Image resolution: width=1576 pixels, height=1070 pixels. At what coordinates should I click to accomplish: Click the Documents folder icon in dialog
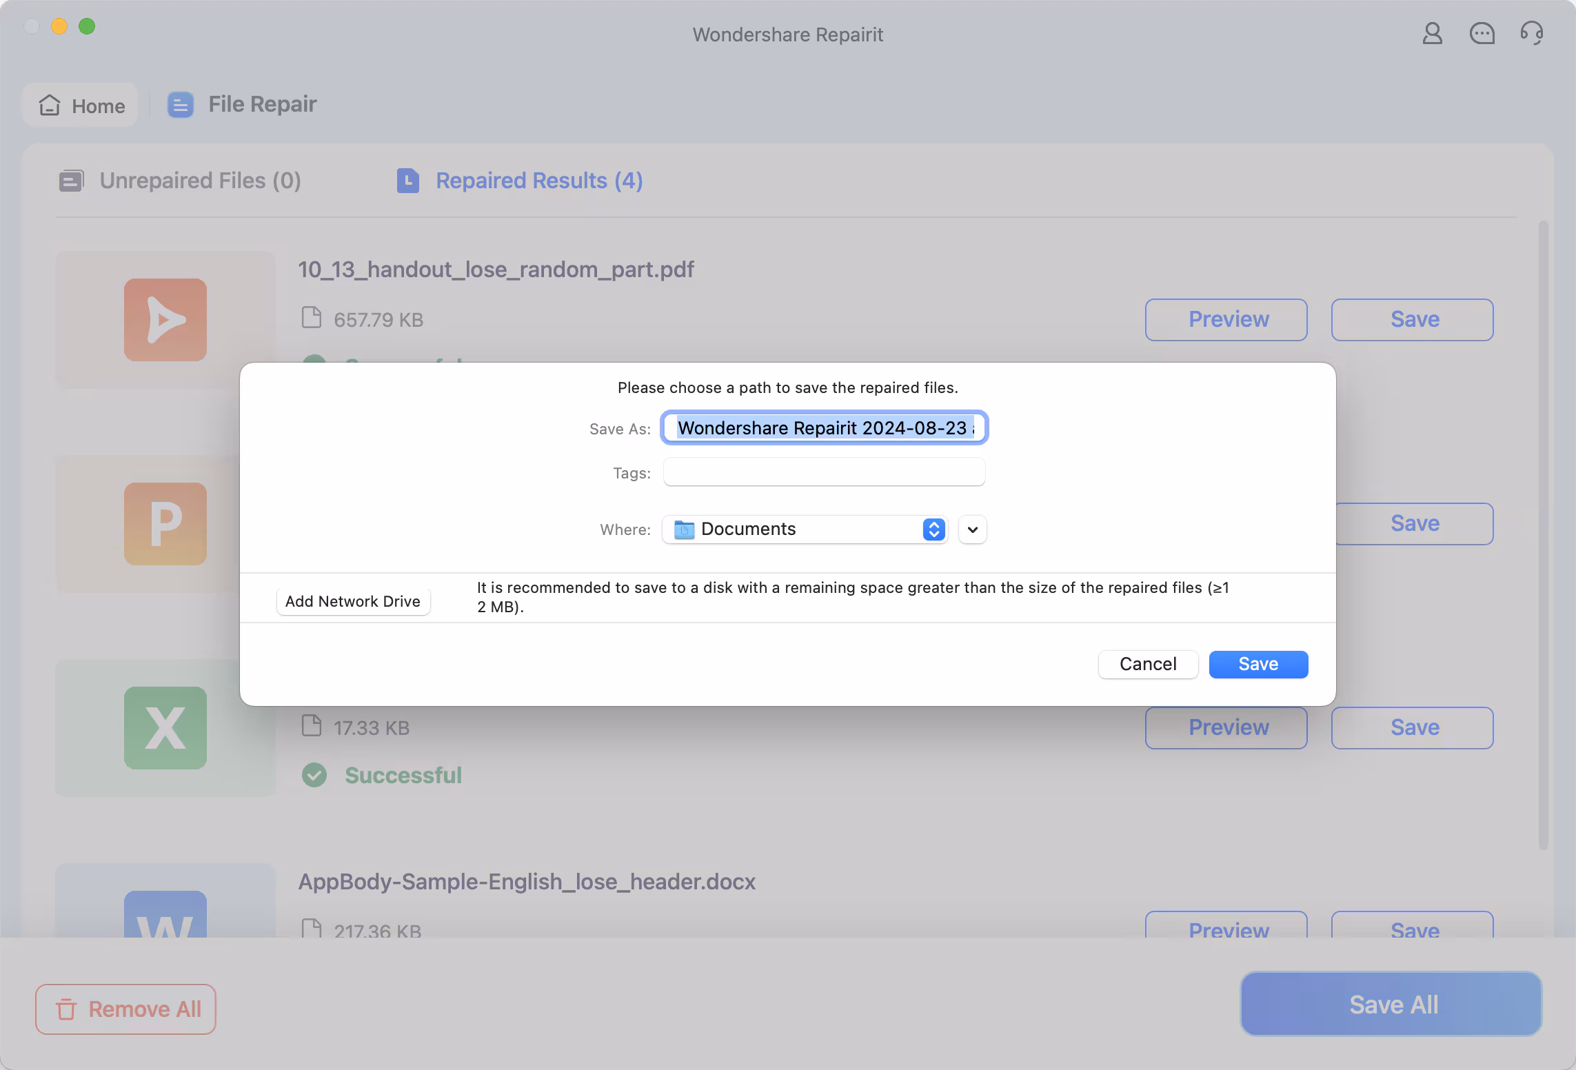point(684,529)
